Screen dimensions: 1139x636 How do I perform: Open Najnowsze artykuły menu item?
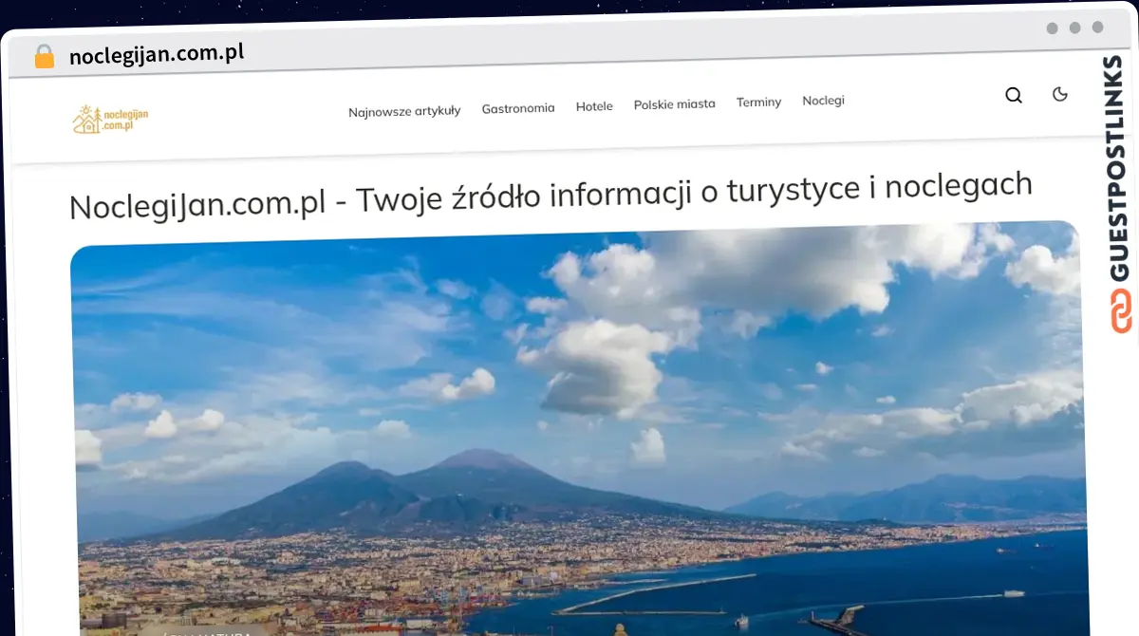pyautogui.click(x=404, y=110)
